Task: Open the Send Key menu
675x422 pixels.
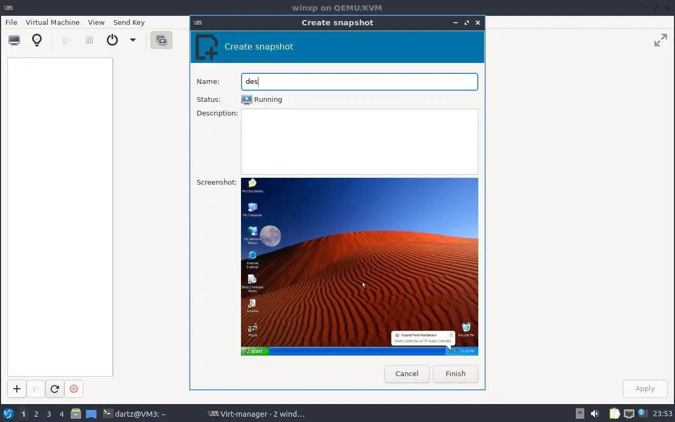Action: 129,22
